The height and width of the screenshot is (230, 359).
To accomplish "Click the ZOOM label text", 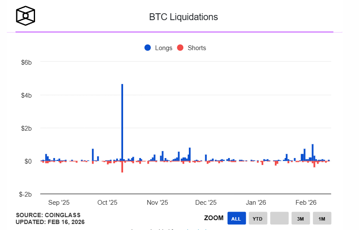I will pos(214,218).
